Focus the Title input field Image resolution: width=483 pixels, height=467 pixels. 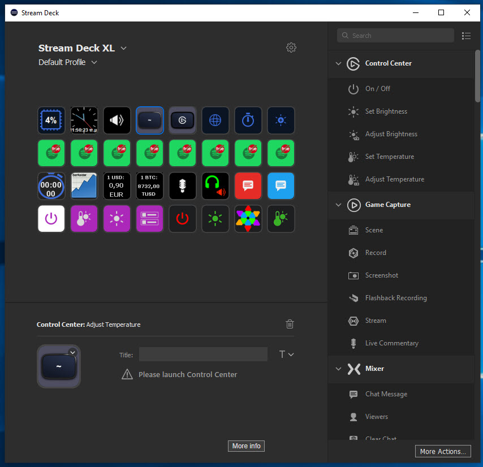tap(203, 354)
